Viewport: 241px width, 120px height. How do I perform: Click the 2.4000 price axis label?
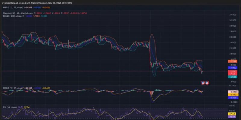pyautogui.click(x=233, y=42)
